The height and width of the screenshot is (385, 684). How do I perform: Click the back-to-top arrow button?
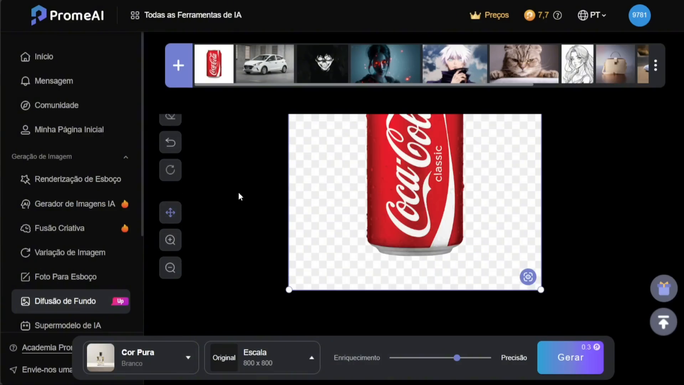[x=663, y=322]
